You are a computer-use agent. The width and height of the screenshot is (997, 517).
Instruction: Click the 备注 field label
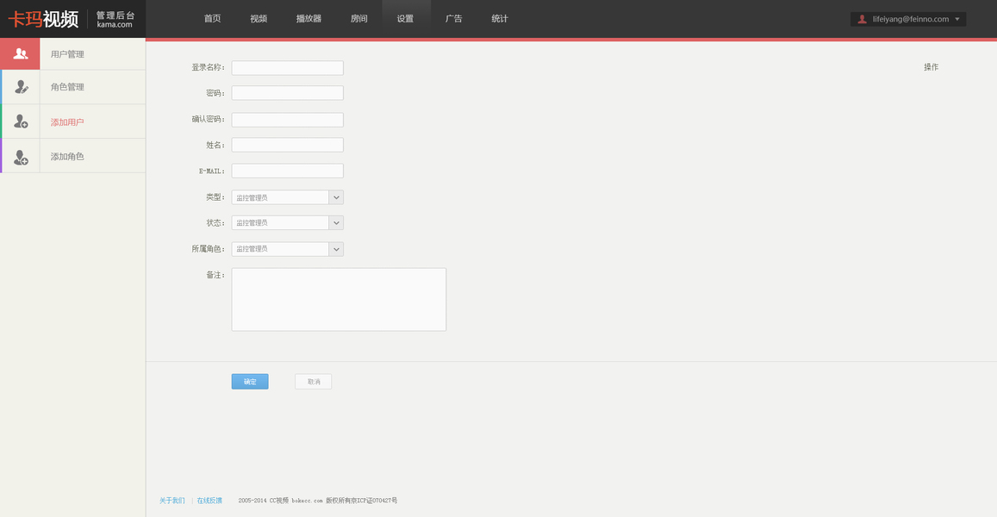[x=215, y=275]
